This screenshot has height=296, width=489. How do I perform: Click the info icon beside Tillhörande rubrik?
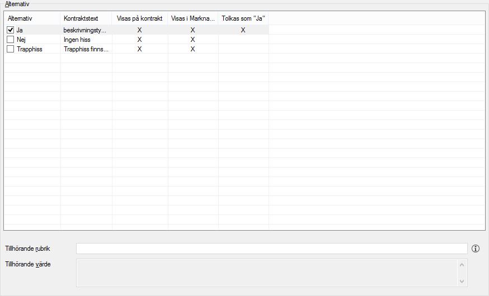tap(475, 249)
